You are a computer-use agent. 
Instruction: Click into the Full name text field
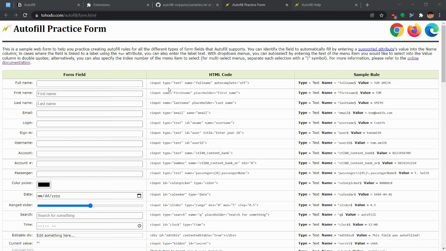[90, 84]
